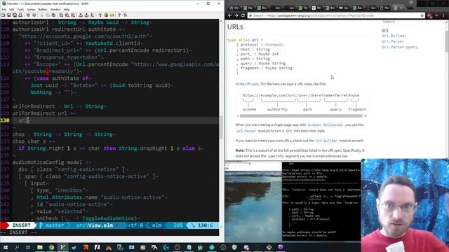This screenshot has height=252, width=449.
Task: Open the Url module link in sidebar
Action: (x=385, y=30)
